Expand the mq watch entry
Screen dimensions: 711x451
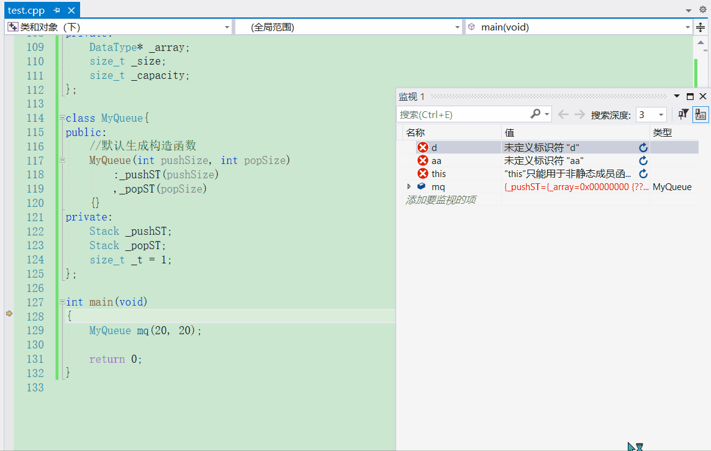tap(409, 186)
